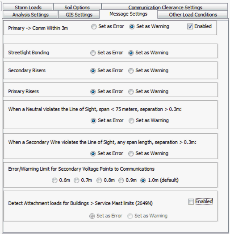Choose 0.7m secondary voltage limit

click(76, 181)
